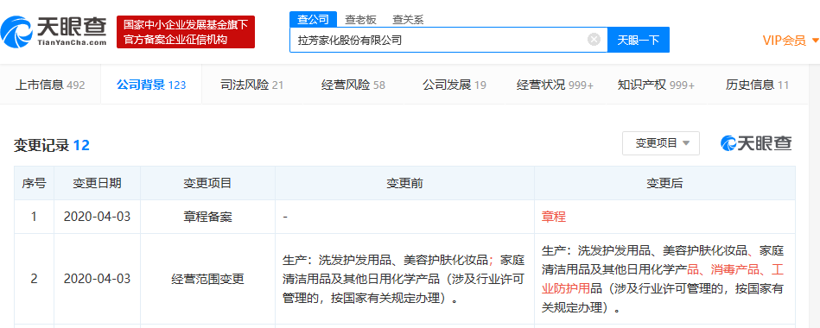Viewport: 820px width, 328px height.
Task: Click the 变更日期 column header
Action: (x=98, y=183)
